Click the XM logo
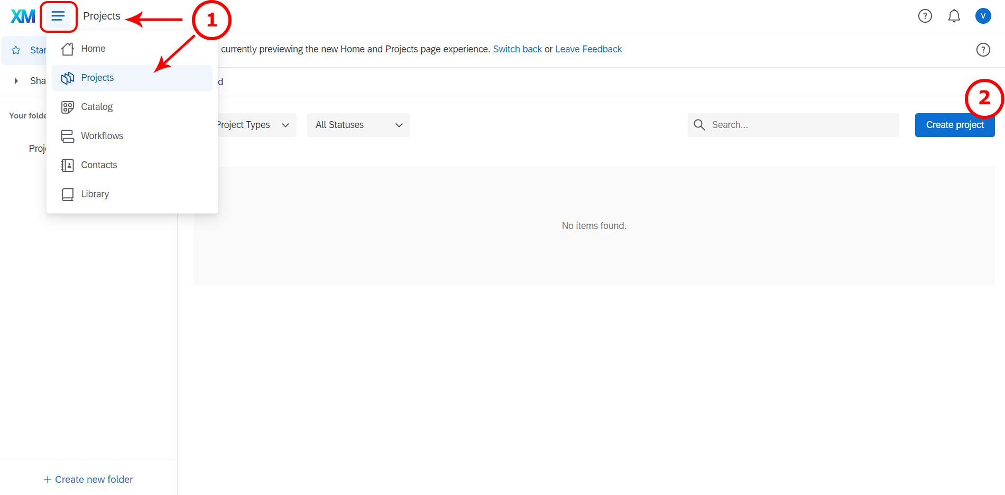 click(x=23, y=16)
